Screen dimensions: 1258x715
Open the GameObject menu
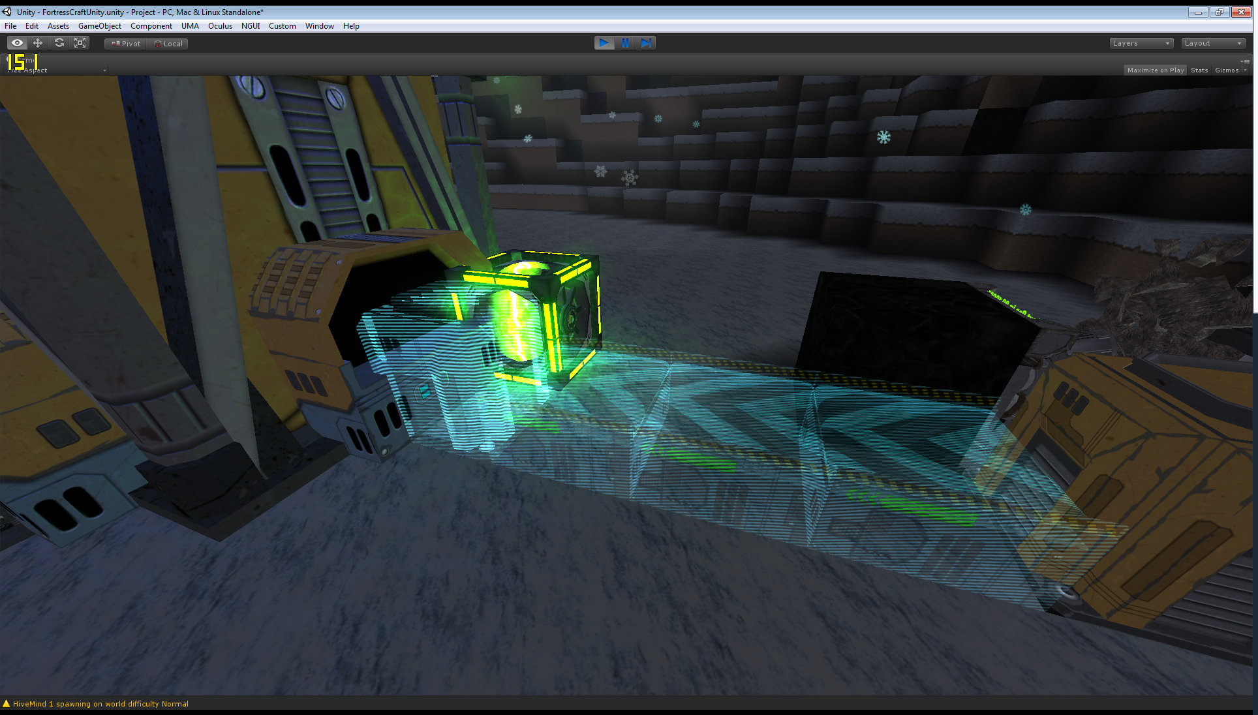pyautogui.click(x=99, y=26)
